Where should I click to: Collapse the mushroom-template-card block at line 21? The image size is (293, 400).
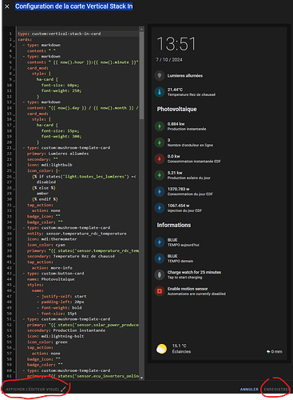14,148
